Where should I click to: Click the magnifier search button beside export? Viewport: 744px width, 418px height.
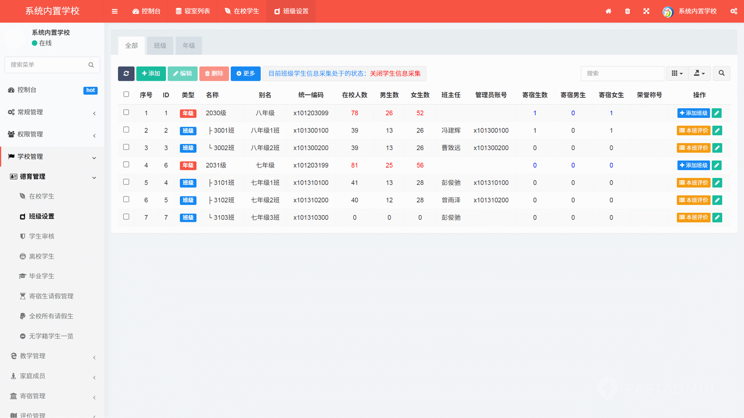(x=721, y=73)
